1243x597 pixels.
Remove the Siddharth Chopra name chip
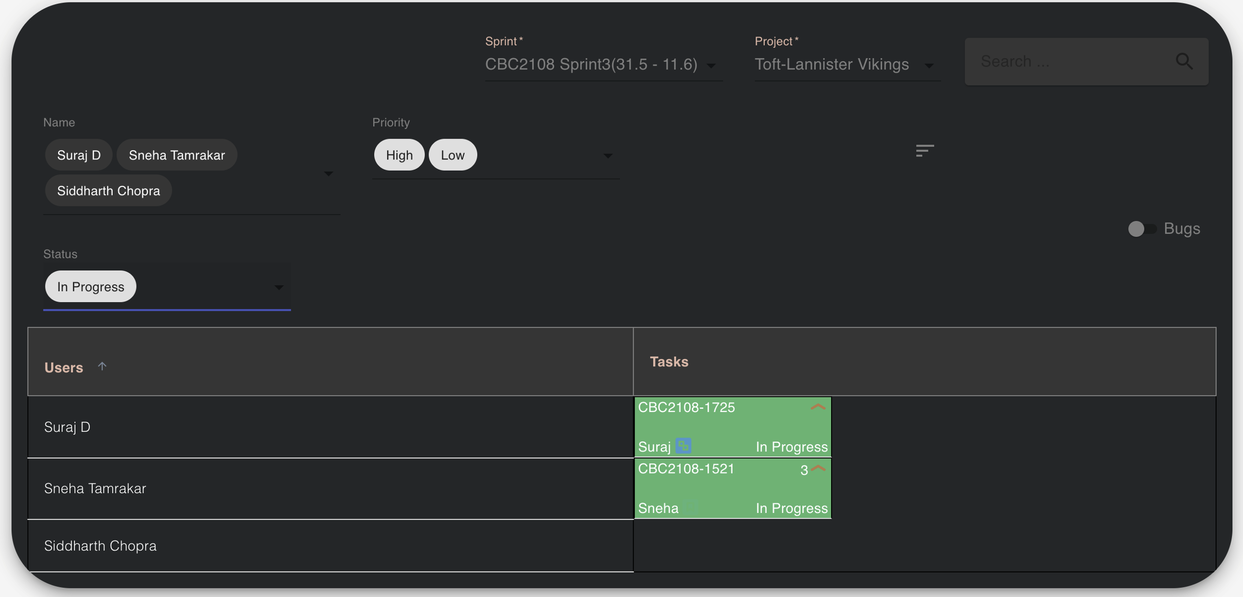(108, 190)
